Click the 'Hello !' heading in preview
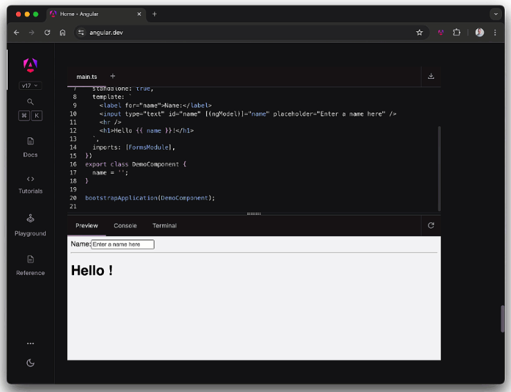 click(92, 271)
